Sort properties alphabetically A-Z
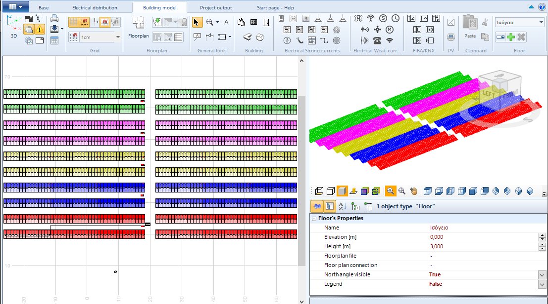The image size is (548, 304). (342, 206)
